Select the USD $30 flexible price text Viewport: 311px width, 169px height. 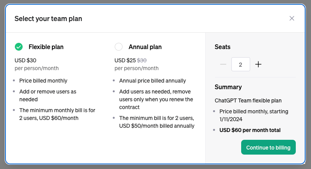(25, 60)
